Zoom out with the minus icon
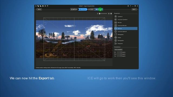This screenshot has height=97, width=173. coord(98,13)
